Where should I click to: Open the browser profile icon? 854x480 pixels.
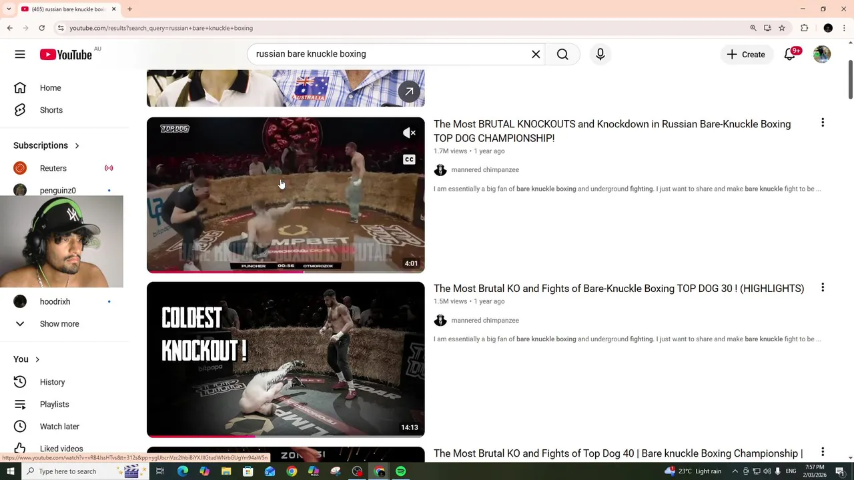point(828,28)
